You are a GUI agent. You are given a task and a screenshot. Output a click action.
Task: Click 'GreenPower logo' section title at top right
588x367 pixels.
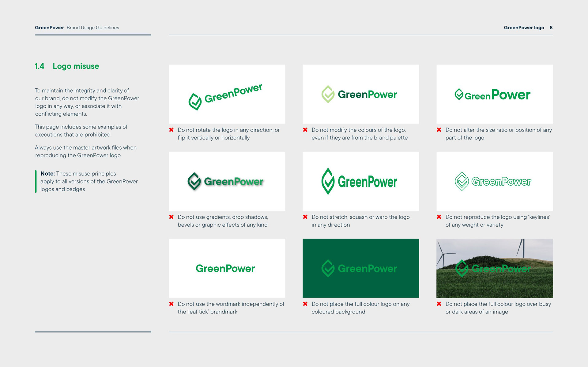click(524, 28)
